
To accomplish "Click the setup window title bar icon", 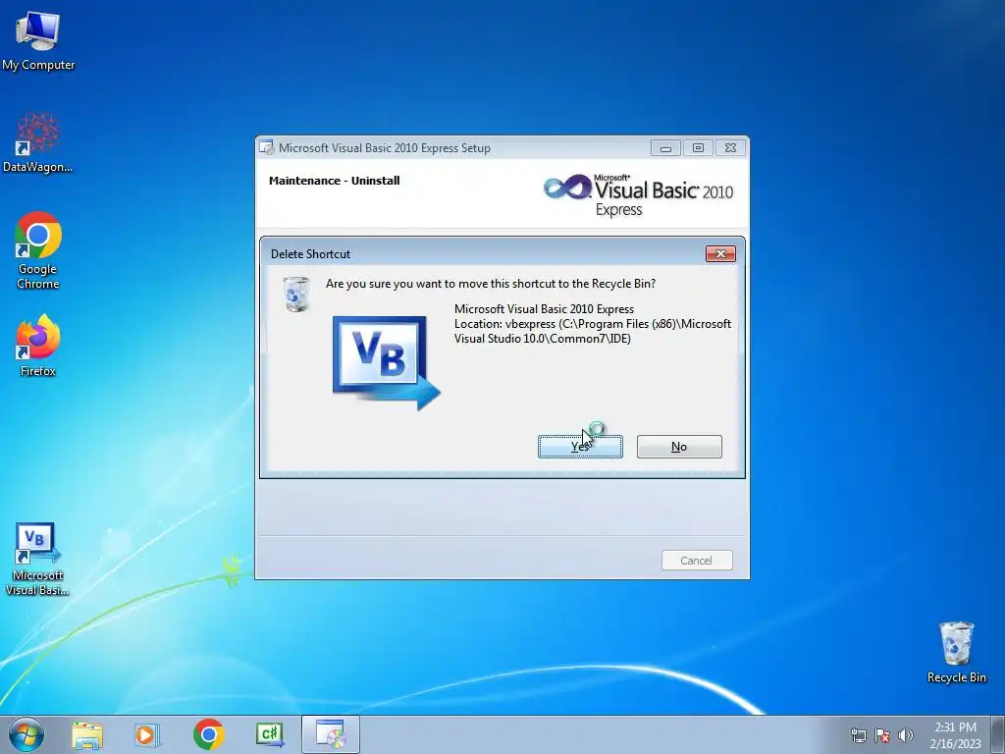I will coord(266,148).
